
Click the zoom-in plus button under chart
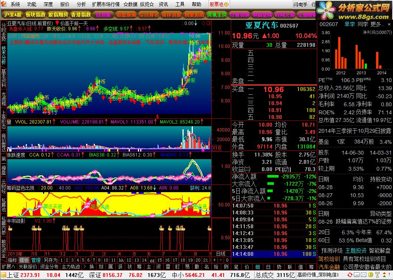(214, 260)
